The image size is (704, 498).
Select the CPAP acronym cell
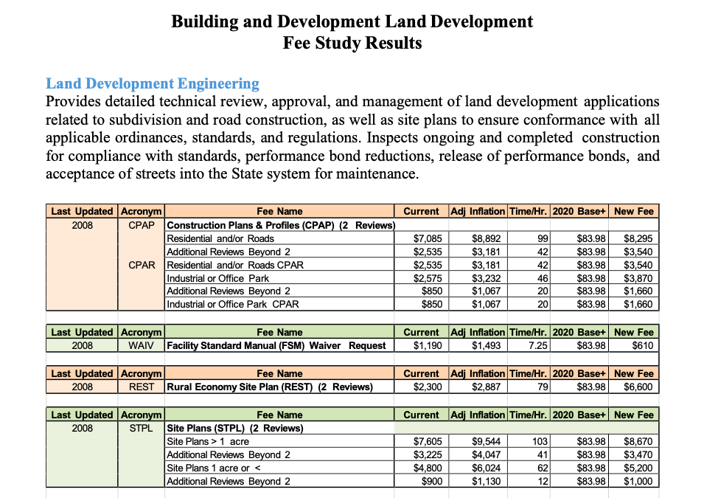point(141,225)
